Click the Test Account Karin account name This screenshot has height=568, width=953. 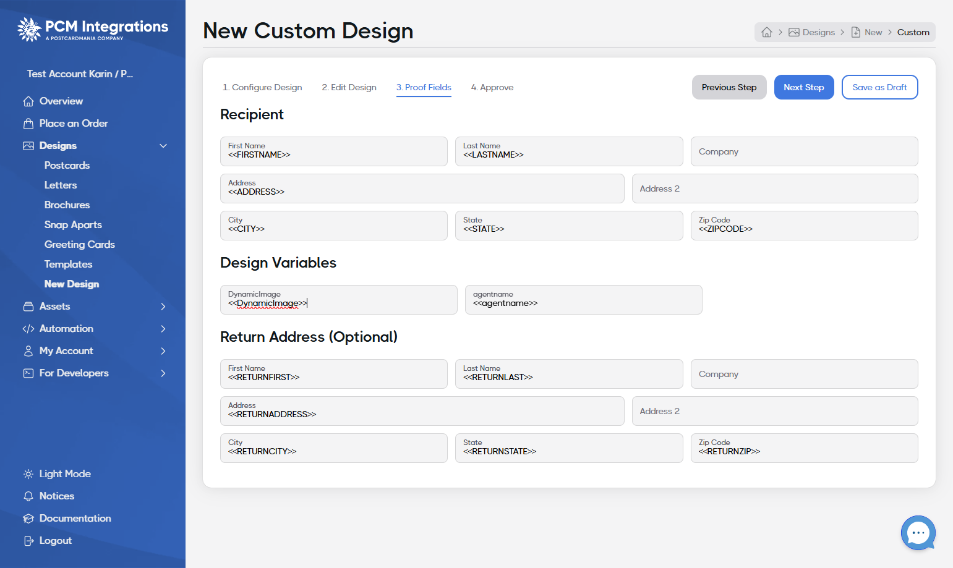tap(80, 74)
